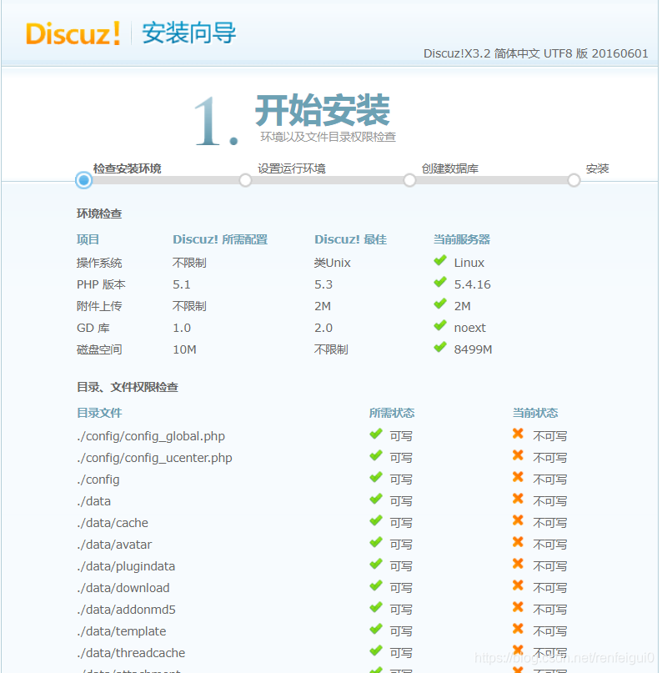Click the PHP 版本 row label
662x673 pixels.
tap(101, 284)
